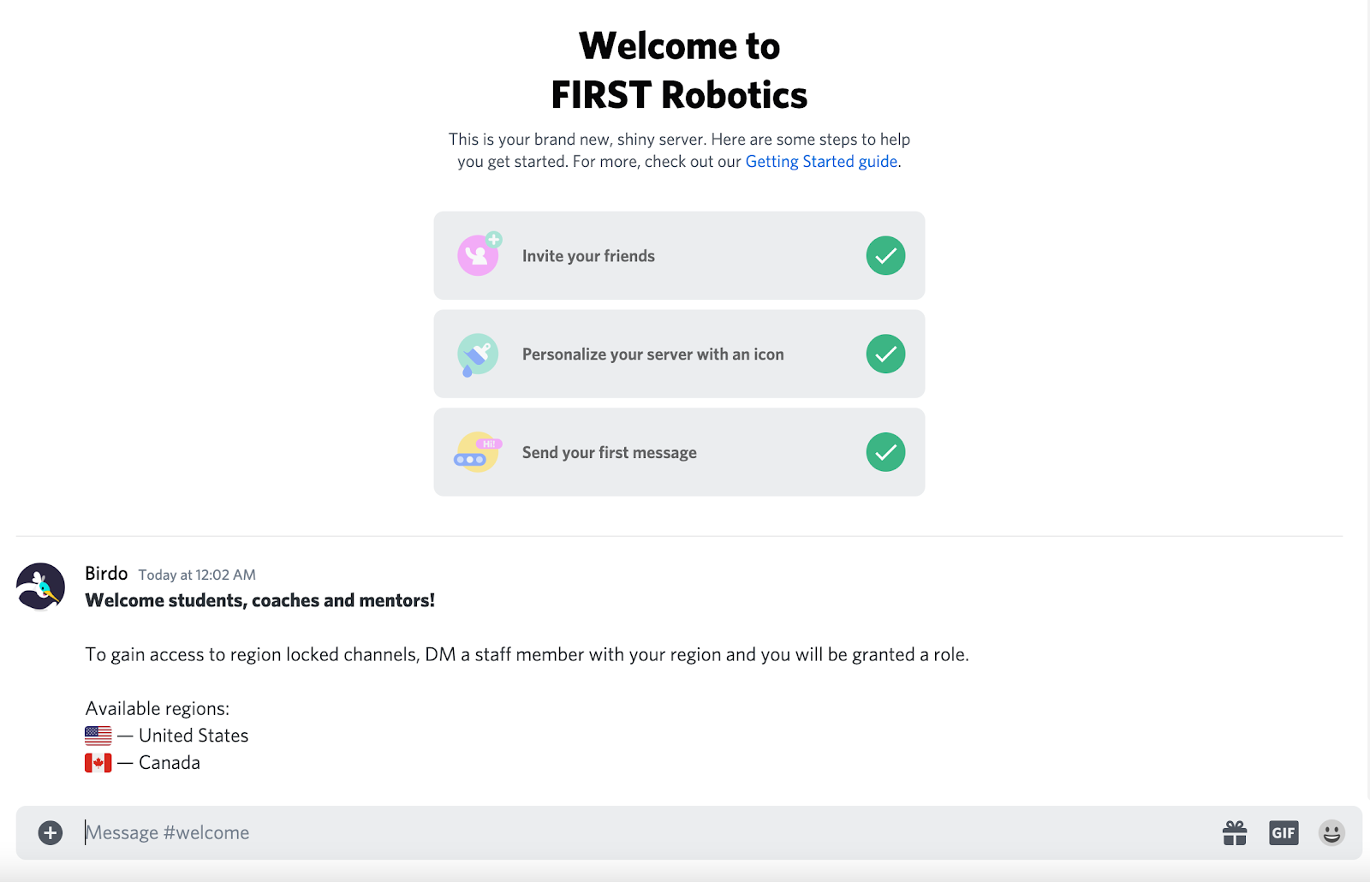Click the username 'Birdo'

pos(105,574)
